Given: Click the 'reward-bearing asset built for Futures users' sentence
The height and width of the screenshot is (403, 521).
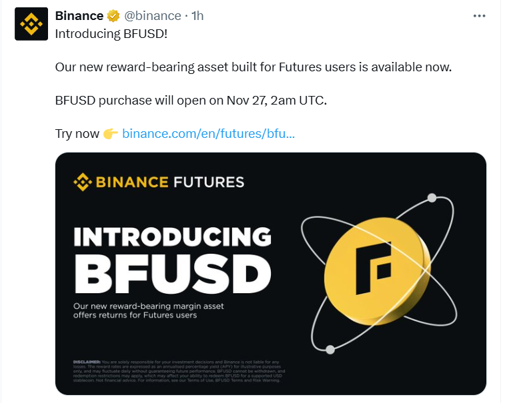Looking at the screenshot, I should click(x=253, y=67).
